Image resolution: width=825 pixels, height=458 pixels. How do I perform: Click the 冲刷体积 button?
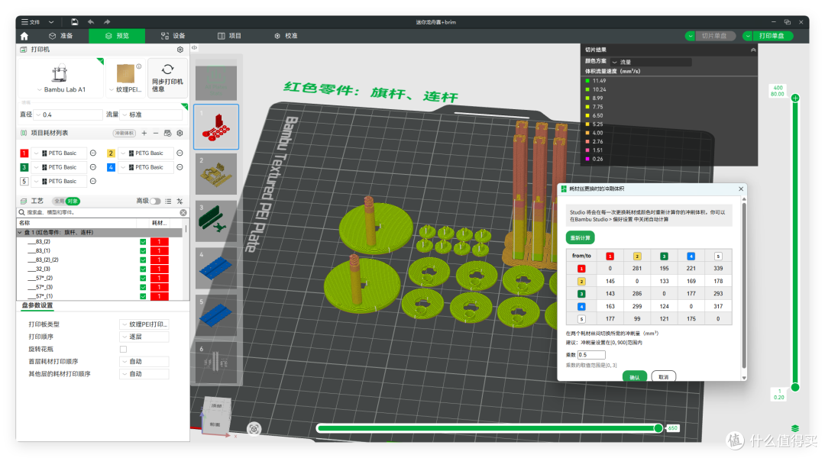pyautogui.click(x=125, y=133)
